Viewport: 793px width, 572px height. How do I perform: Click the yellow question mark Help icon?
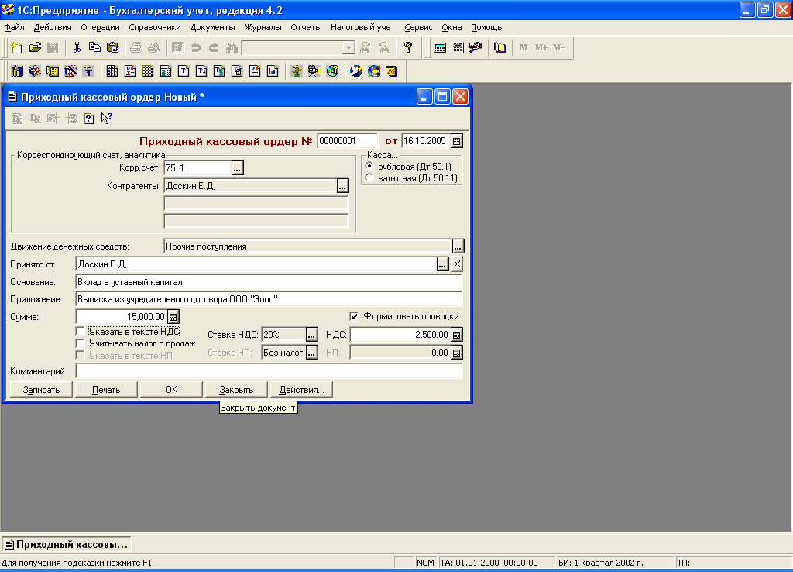tap(408, 47)
